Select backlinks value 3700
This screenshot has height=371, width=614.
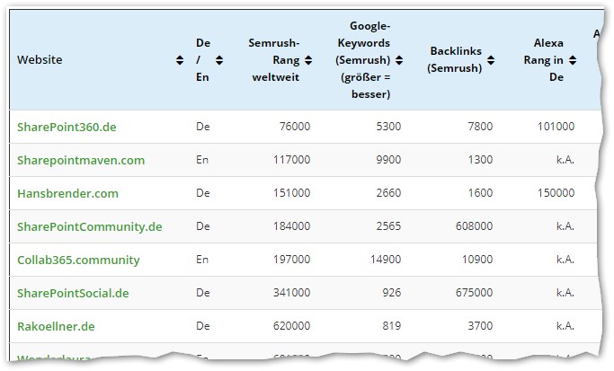(480, 326)
